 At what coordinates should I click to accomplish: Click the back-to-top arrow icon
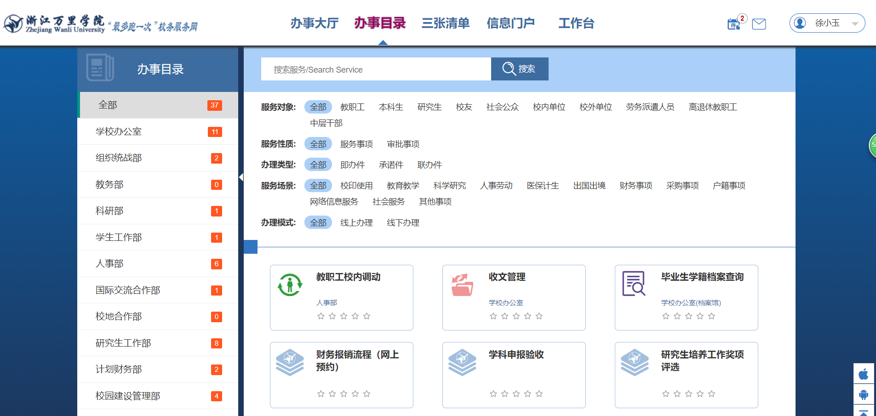pyautogui.click(x=864, y=412)
